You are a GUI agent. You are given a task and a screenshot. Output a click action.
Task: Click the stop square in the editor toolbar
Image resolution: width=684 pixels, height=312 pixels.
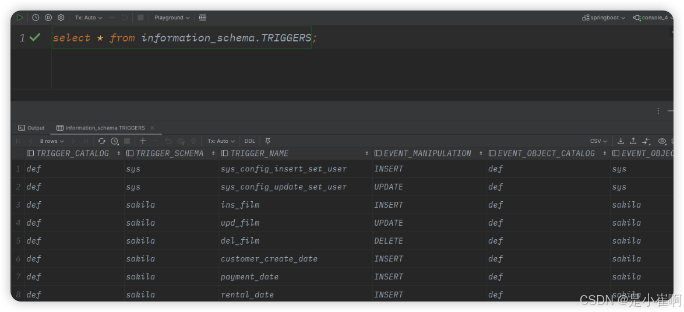140,17
